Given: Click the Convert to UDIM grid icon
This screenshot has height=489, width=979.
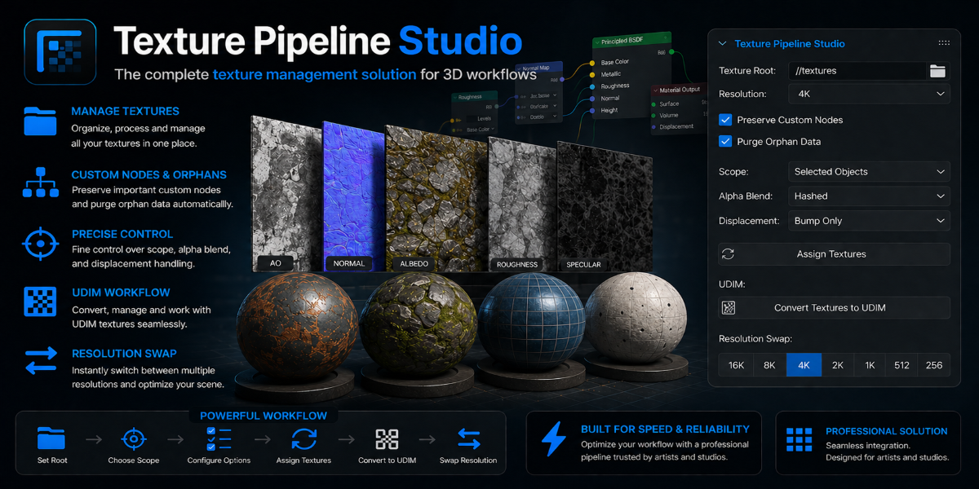Looking at the screenshot, I should [x=387, y=439].
